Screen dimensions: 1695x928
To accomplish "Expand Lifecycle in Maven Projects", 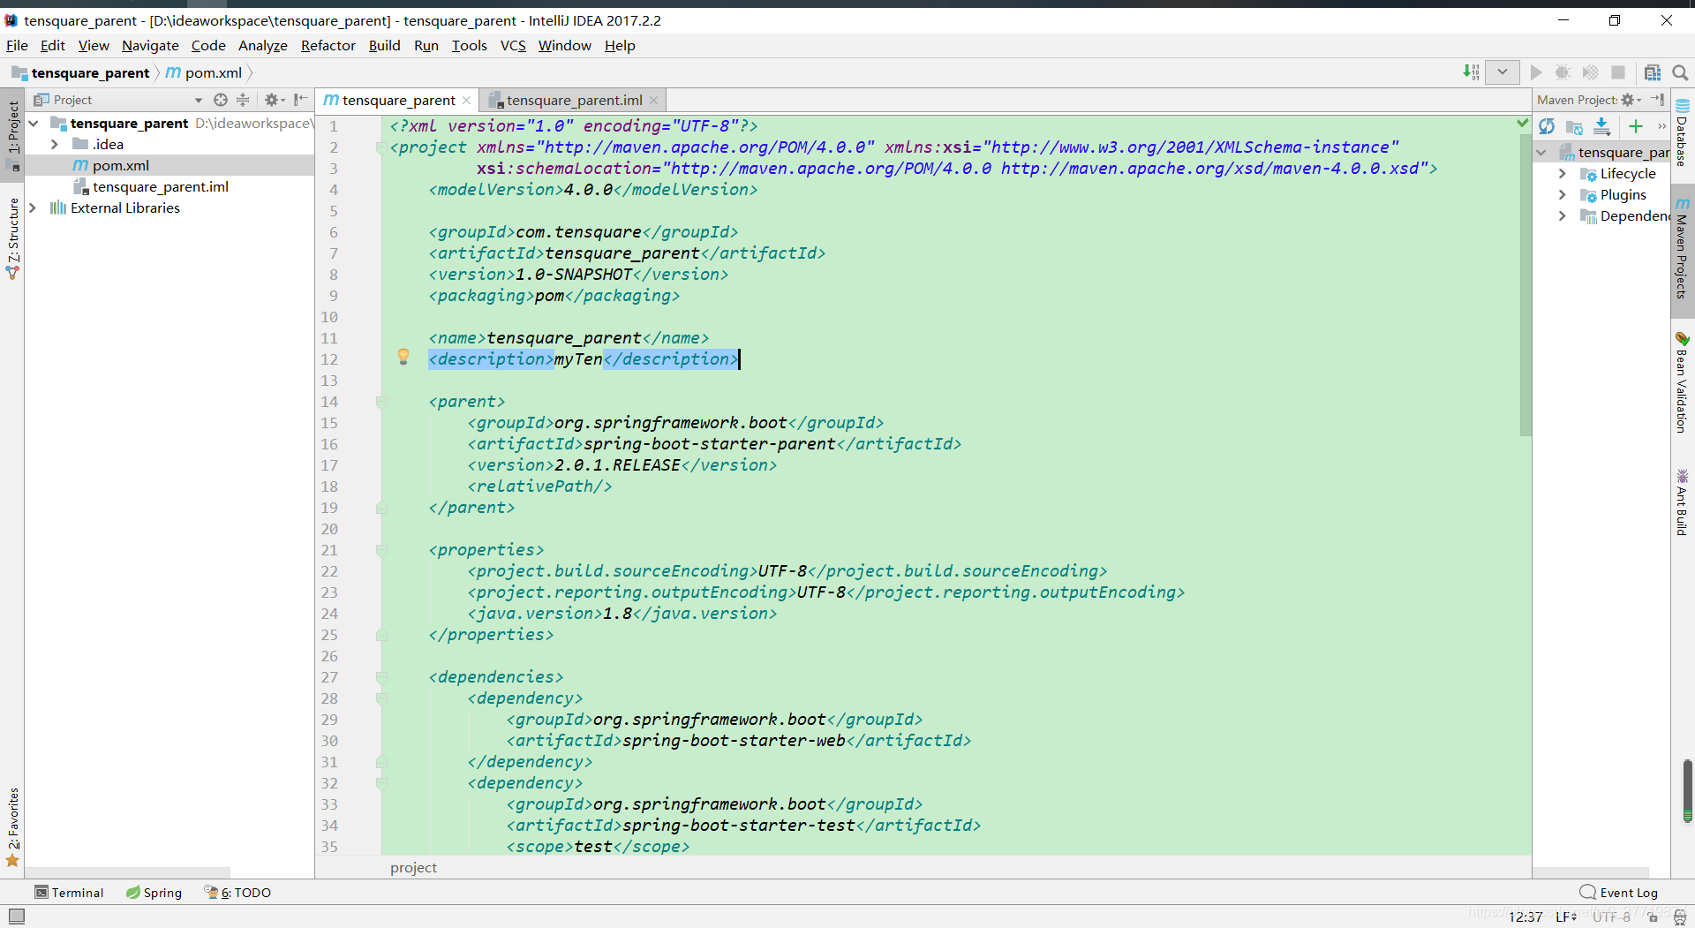I will point(1562,174).
